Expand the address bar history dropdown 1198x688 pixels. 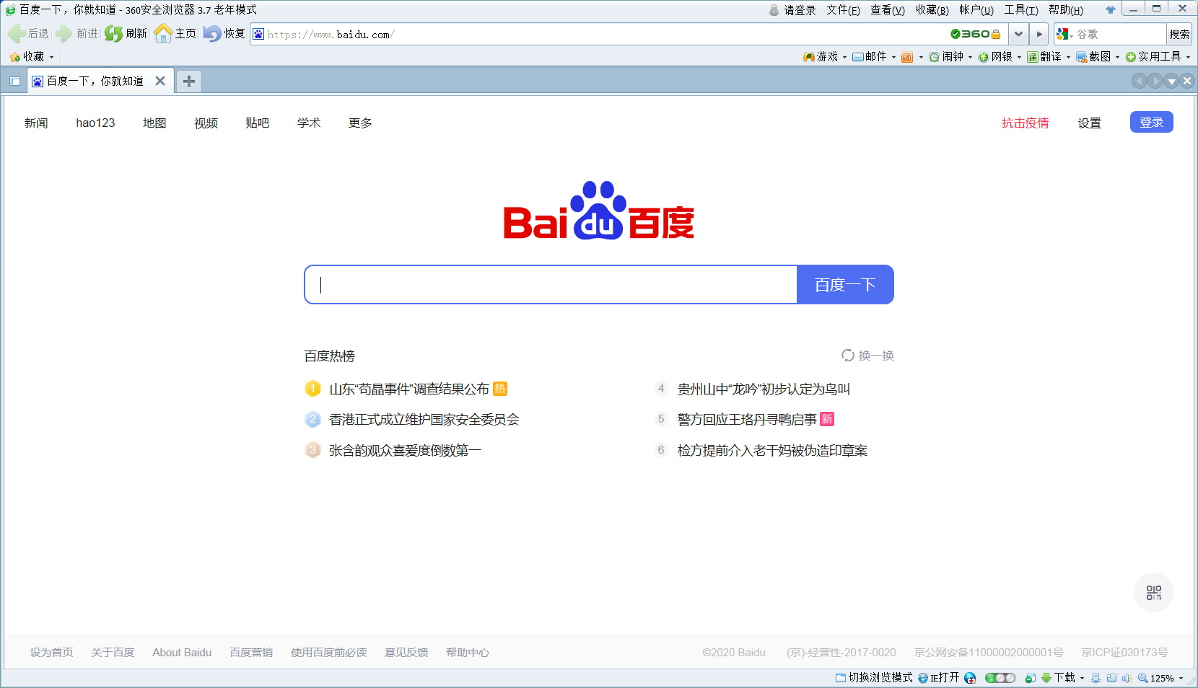coord(1018,34)
